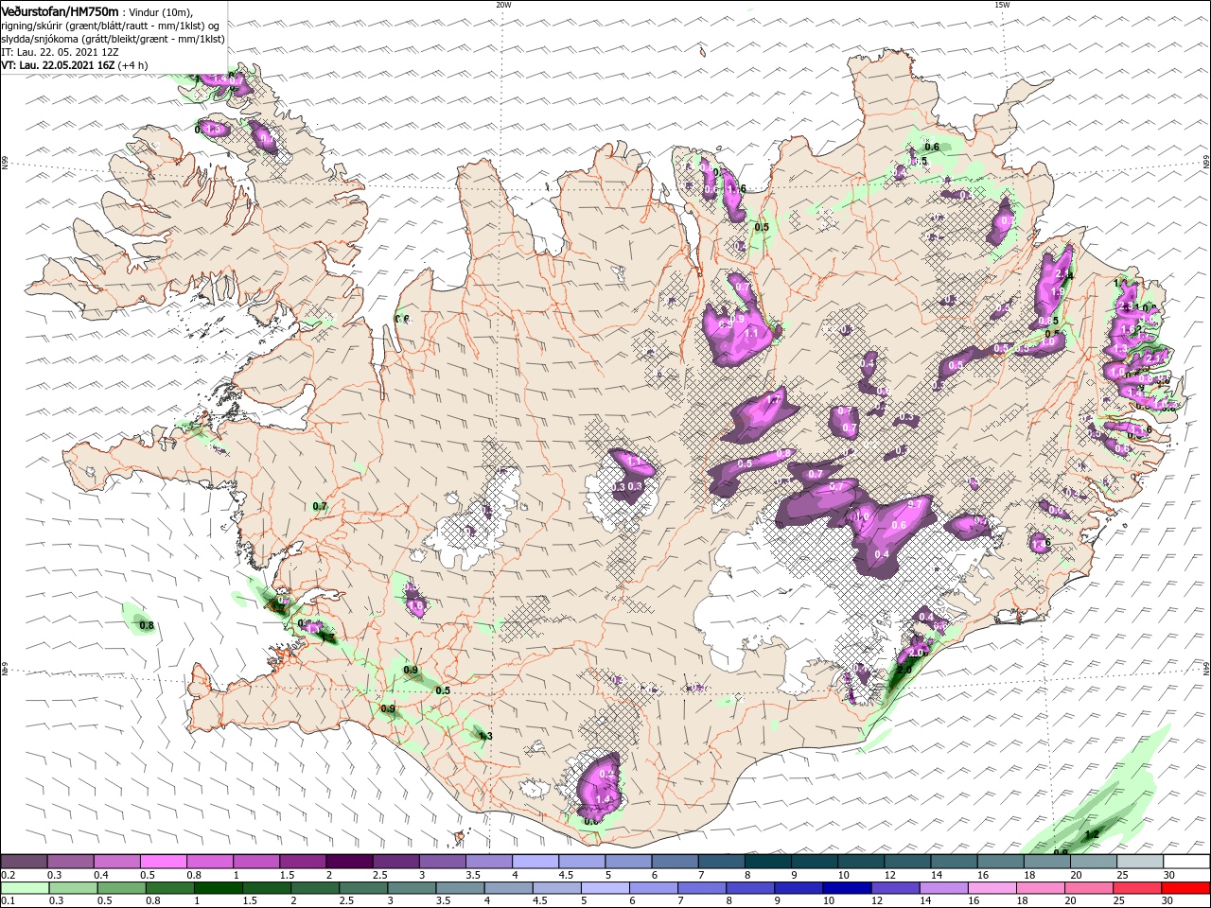Pick the darkest purple 2 snow legend swatch
1211x908 pixels.
pyautogui.click(x=348, y=861)
